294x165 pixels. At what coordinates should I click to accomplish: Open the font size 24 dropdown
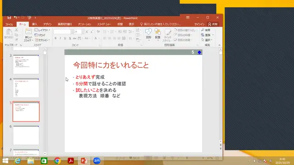(83, 32)
